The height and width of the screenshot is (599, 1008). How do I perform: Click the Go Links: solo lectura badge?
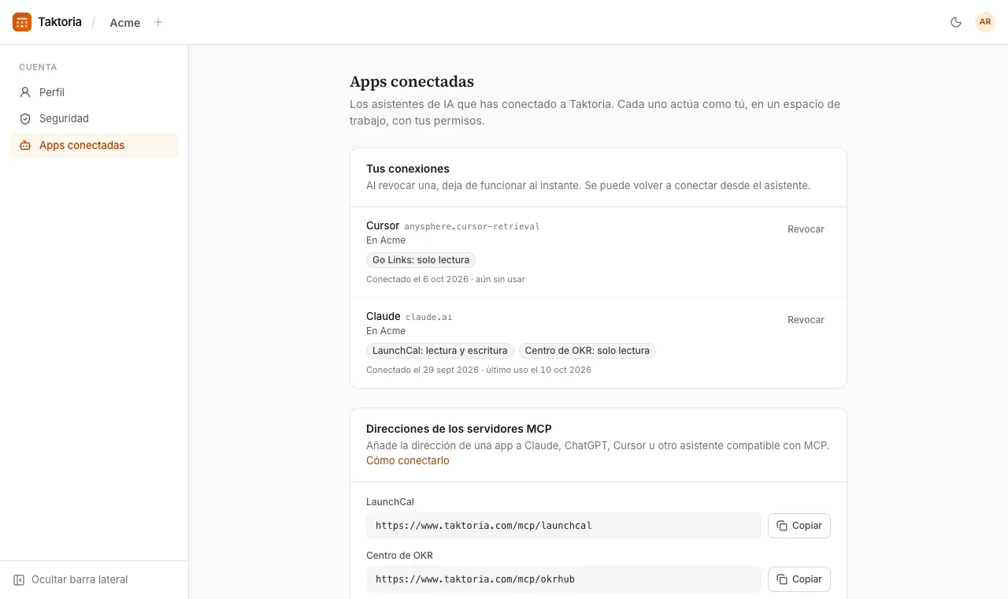pyautogui.click(x=421, y=260)
